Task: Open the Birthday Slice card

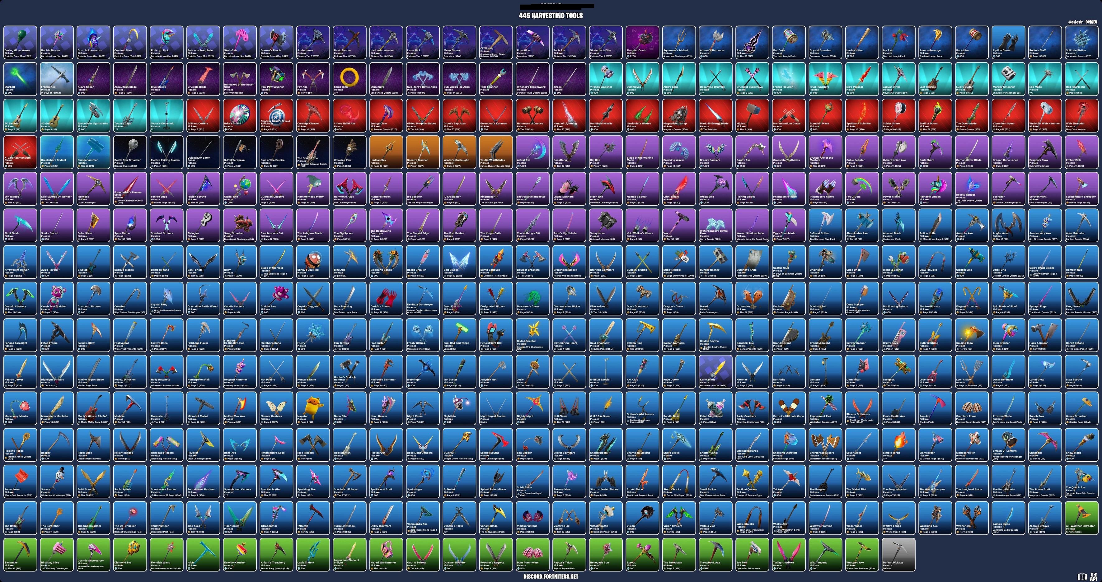Action: (x=56, y=555)
